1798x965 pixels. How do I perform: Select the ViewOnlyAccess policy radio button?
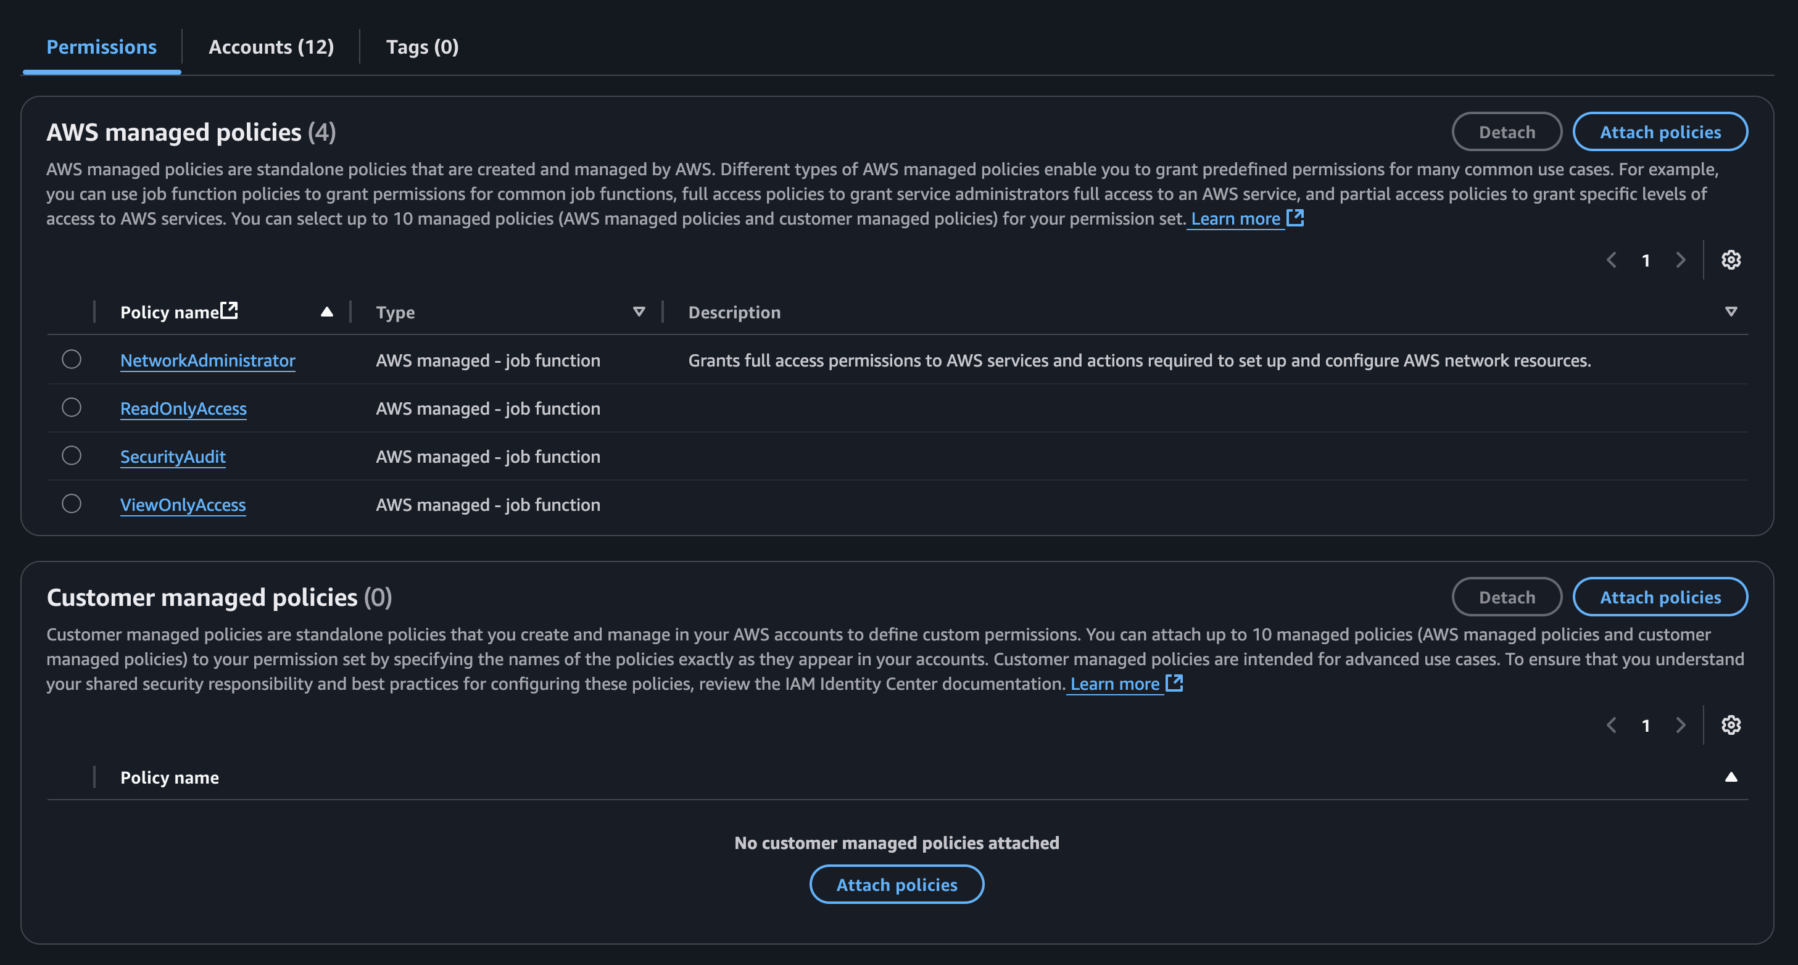(71, 503)
